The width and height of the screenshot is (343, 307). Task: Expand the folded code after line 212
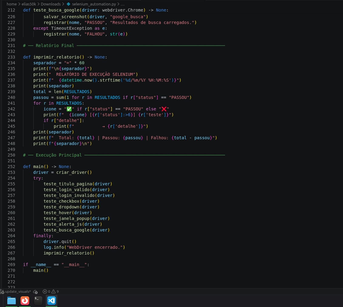(18, 10)
